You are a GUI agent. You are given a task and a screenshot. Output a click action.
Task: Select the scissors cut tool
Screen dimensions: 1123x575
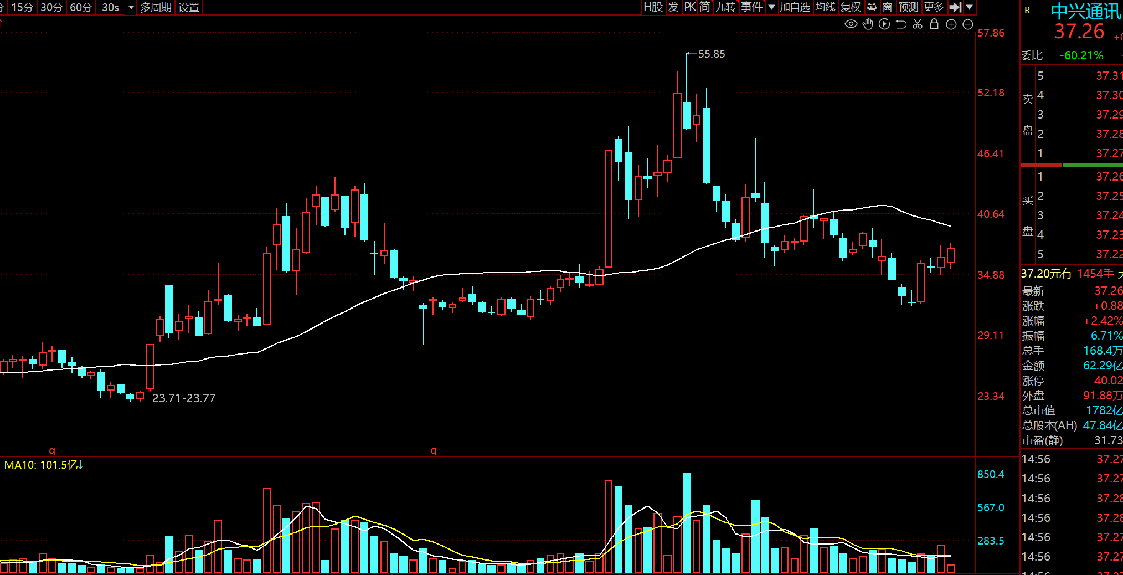pos(918,24)
